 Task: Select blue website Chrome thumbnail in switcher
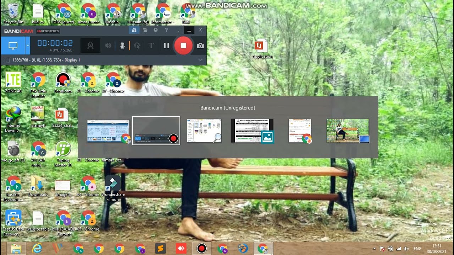(109, 131)
